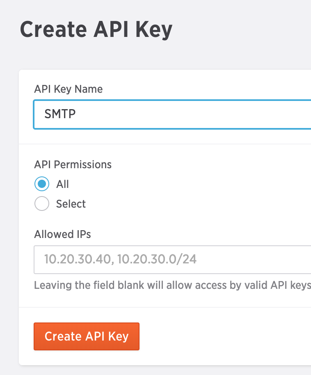Click the 10.20.30.0/24 example in IP field
Viewport: 311px width, 375px height.
(157, 259)
